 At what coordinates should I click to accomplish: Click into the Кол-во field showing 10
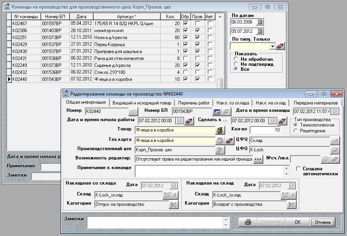[265, 130]
